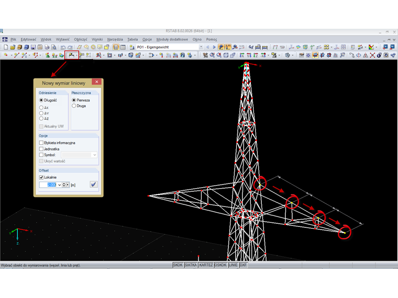Viewport: 398px width, 298px height.
Task: Go to previous load case arrow
Action: (x=207, y=47)
